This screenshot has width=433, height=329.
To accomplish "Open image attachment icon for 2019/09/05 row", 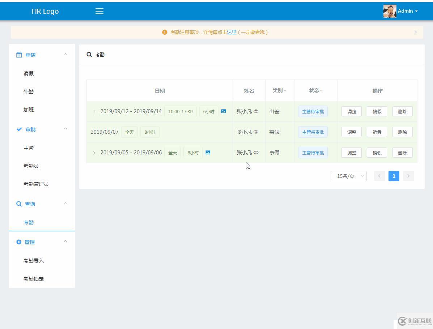I will click(x=208, y=153).
